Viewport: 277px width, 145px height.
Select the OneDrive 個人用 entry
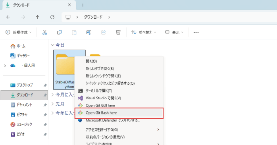coord(23,66)
